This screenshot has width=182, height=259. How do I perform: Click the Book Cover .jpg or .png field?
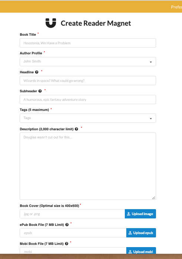click(x=72, y=214)
